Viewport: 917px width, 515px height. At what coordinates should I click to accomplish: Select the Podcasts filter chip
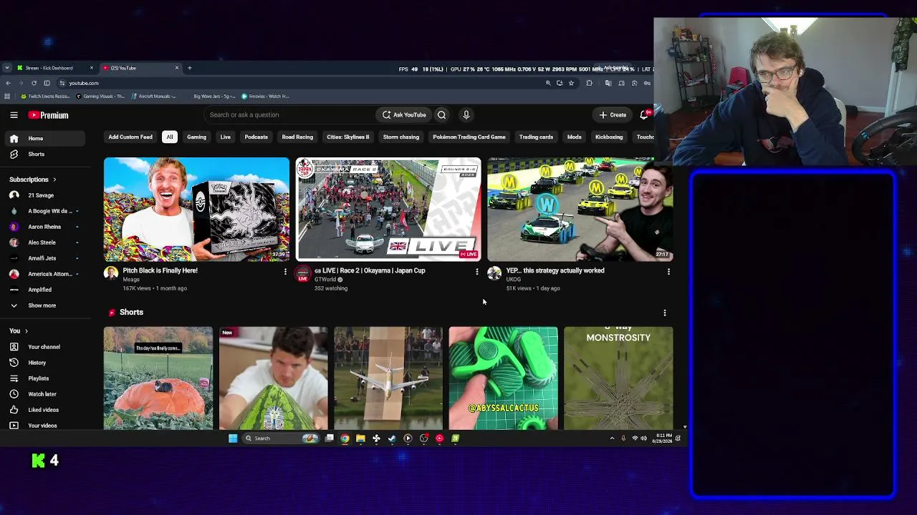pos(256,137)
